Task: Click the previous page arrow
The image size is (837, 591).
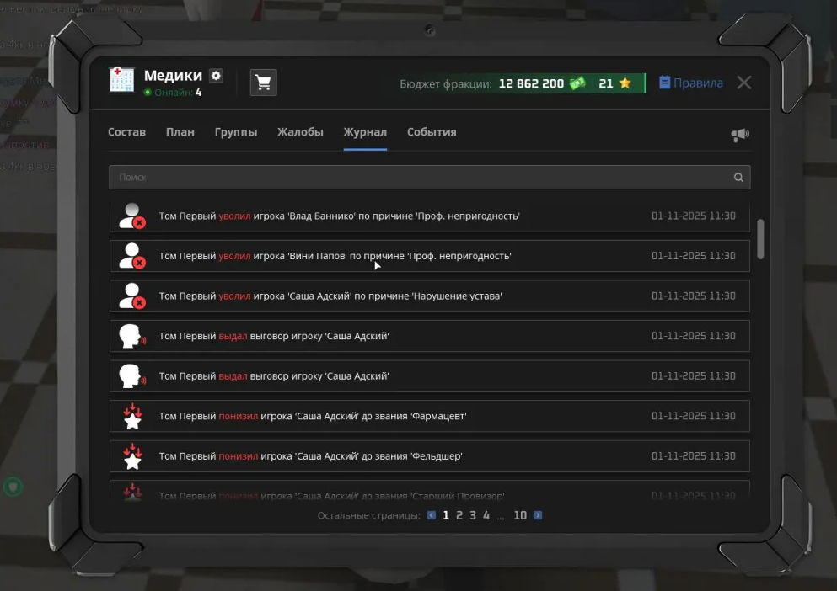Action: [x=432, y=515]
